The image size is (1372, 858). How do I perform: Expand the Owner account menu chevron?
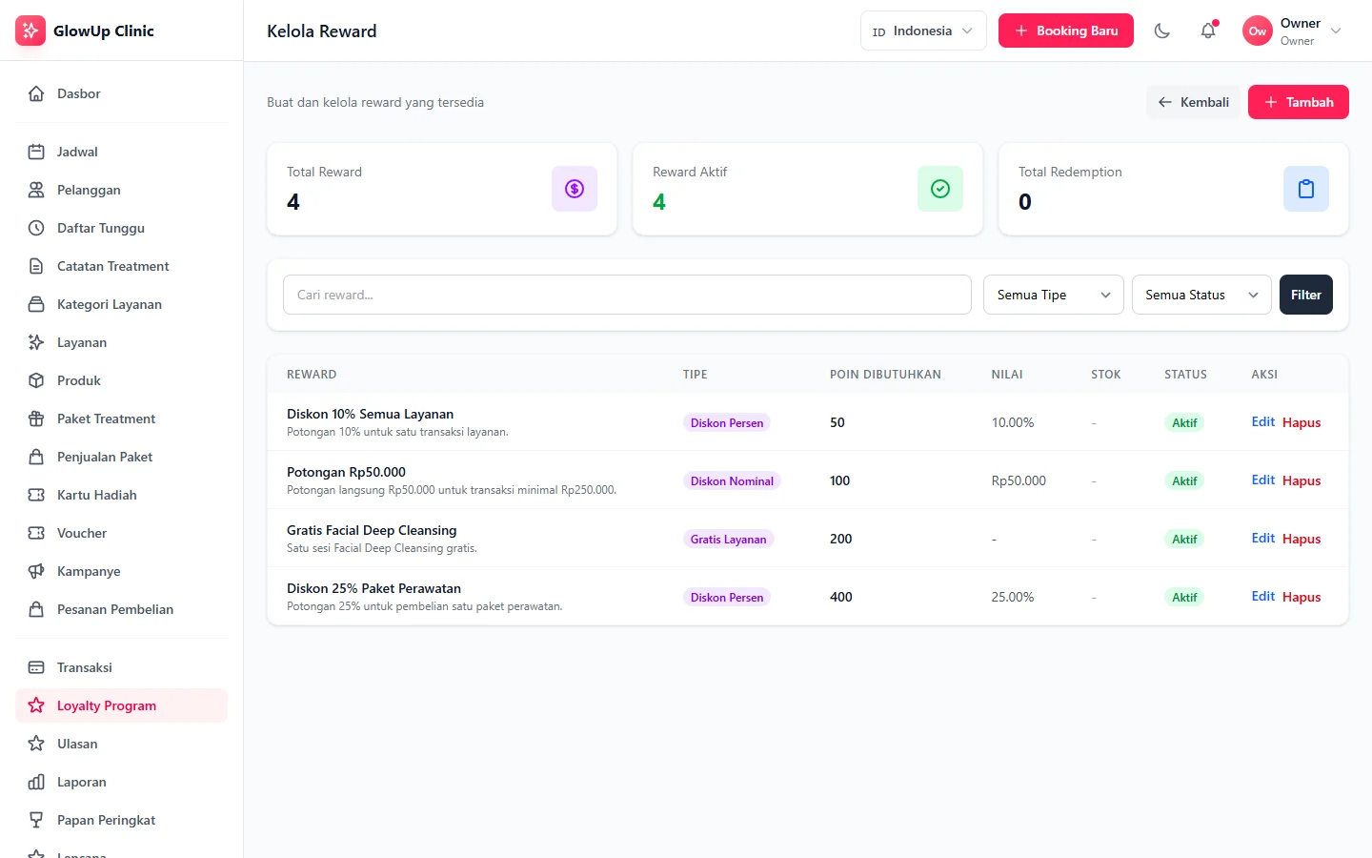(x=1336, y=31)
